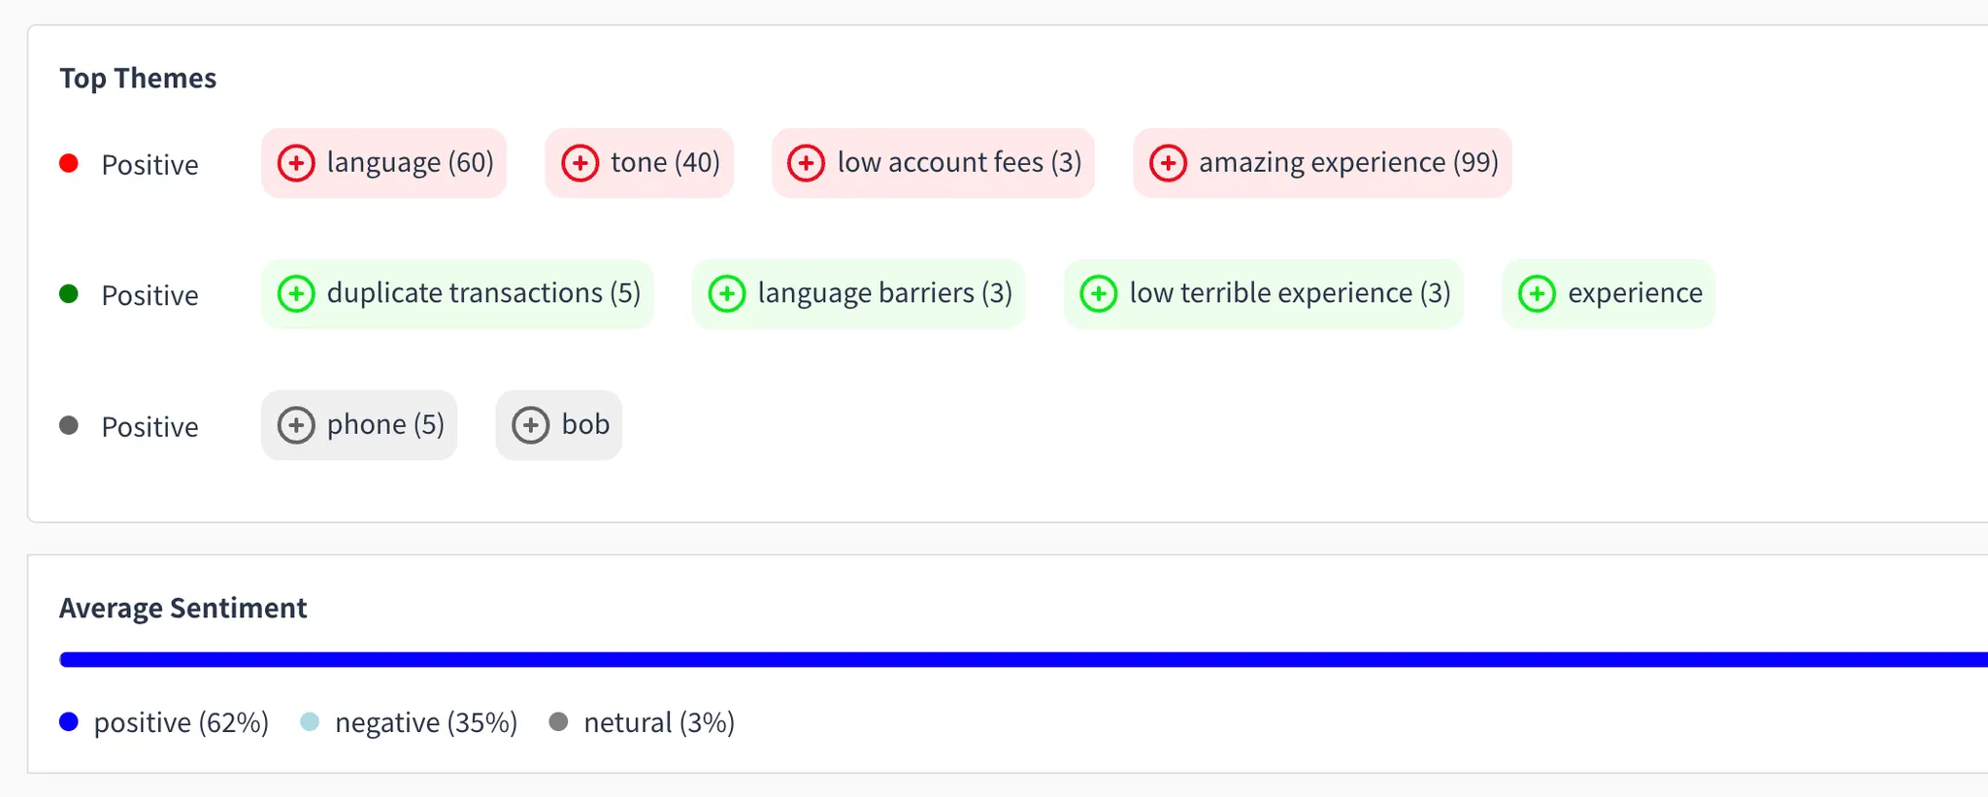Expand plus icon on low account fees
The width and height of the screenshot is (1988, 797).
tap(806, 163)
